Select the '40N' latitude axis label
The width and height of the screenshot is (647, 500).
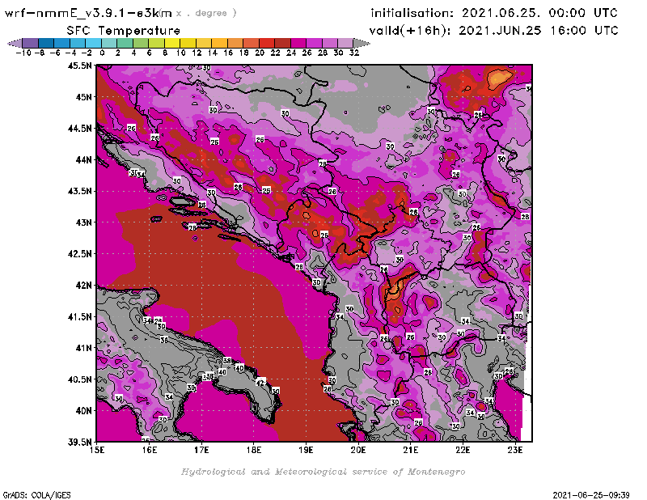84,411
